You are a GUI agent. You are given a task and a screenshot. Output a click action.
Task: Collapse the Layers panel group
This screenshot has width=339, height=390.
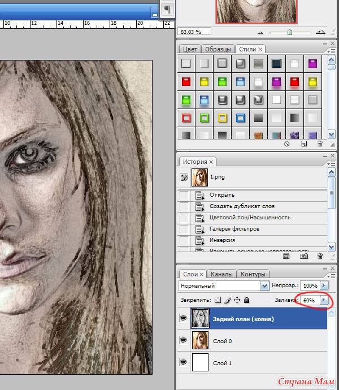tap(325, 269)
